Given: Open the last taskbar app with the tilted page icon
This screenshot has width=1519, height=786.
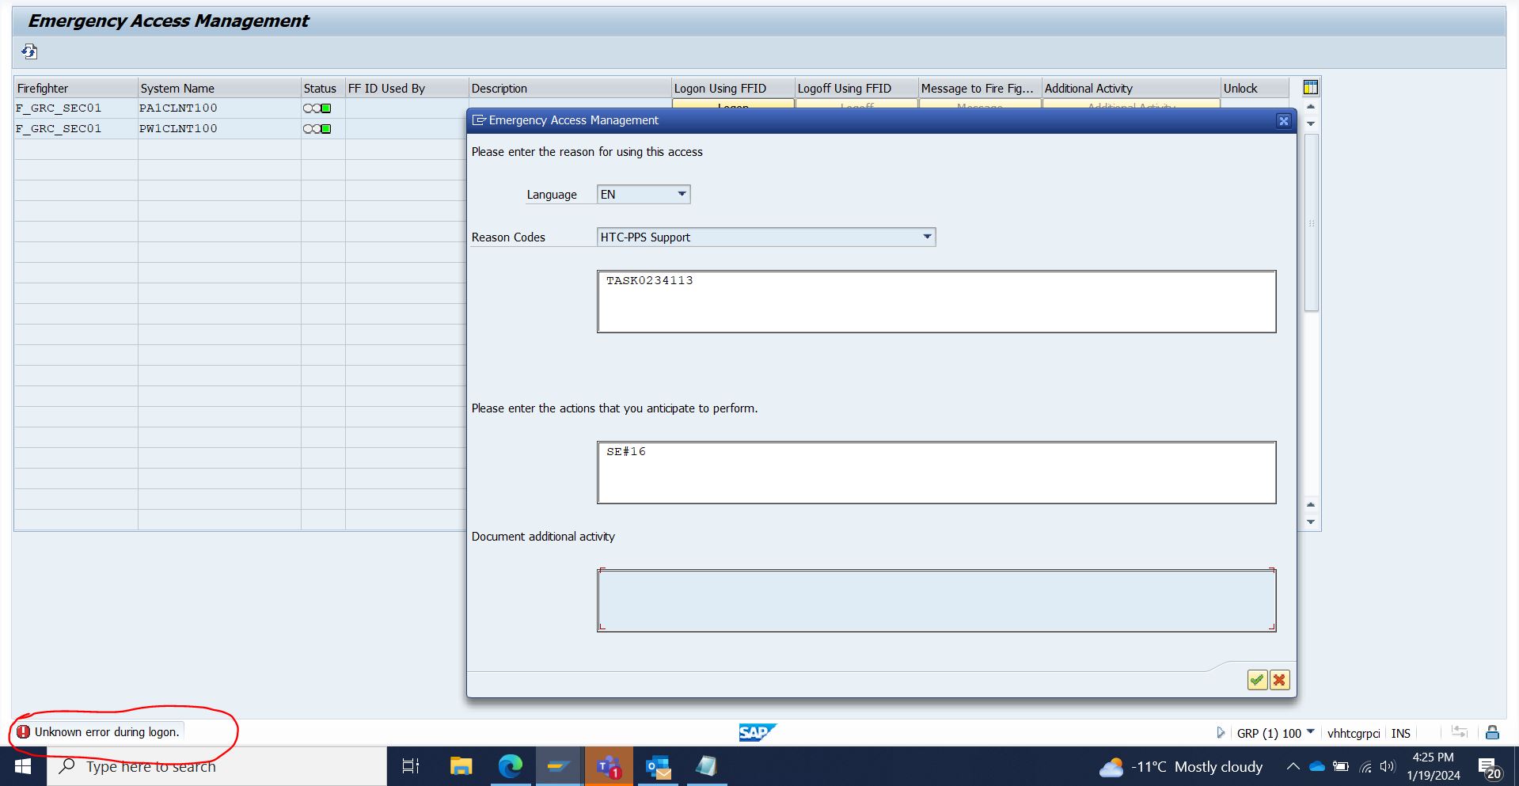Looking at the screenshot, I should click(x=705, y=766).
